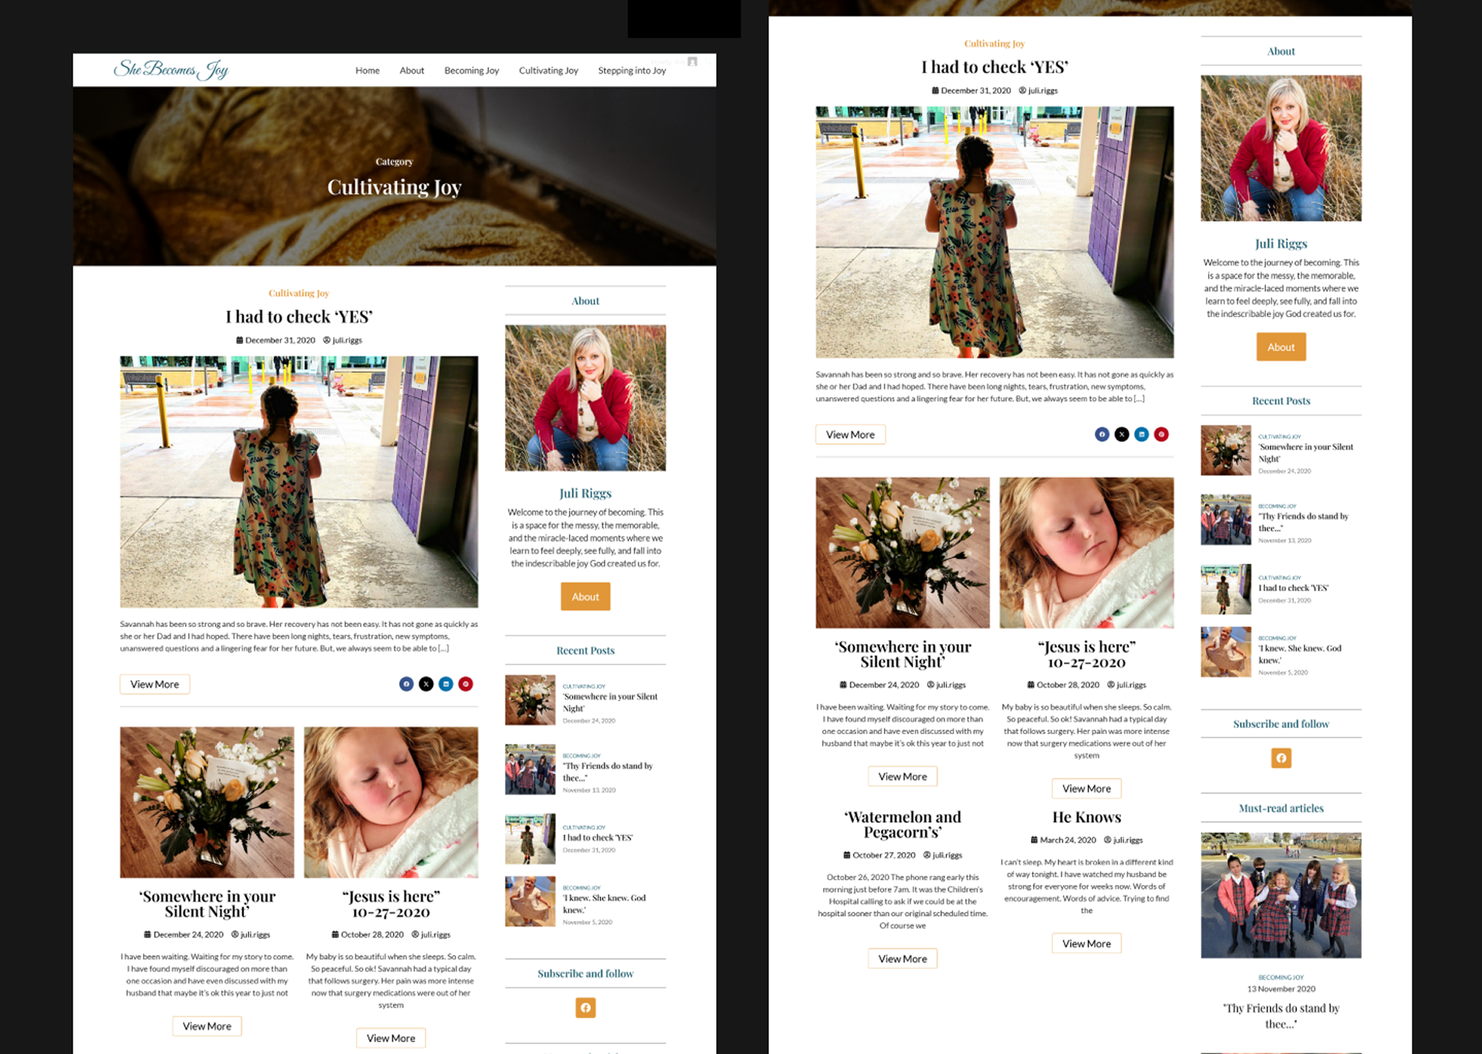The image size is (1482, 1054).
Task: Click Facebook follow icon in left sidebar mockup
Action: (585, 1008)
